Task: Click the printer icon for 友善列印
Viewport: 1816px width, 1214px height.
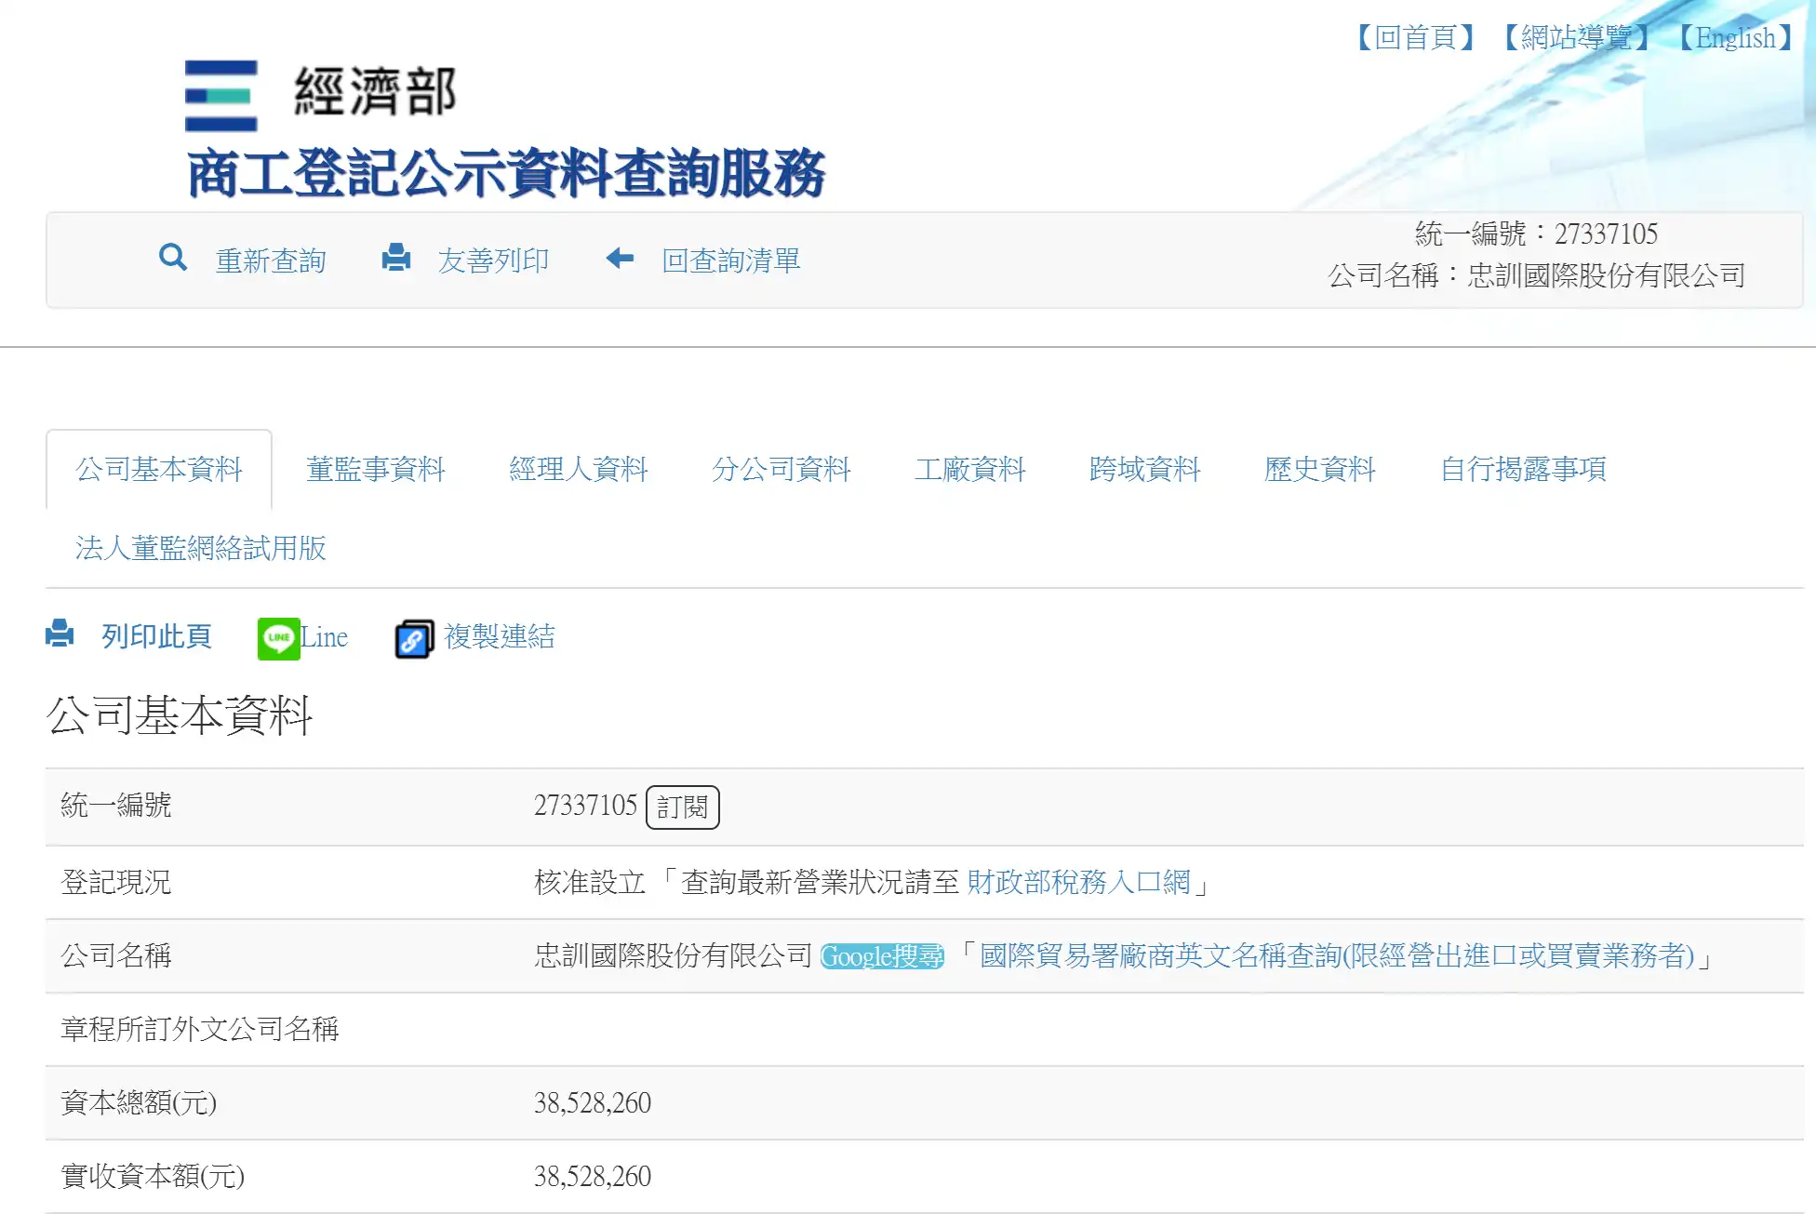Action: pyautogui.click(x=396, y=258)
